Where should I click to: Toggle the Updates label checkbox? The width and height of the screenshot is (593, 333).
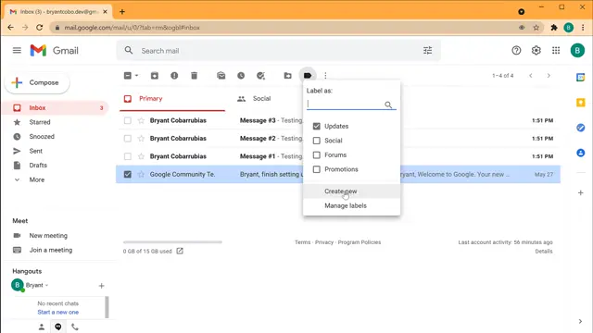coord(317,126)
